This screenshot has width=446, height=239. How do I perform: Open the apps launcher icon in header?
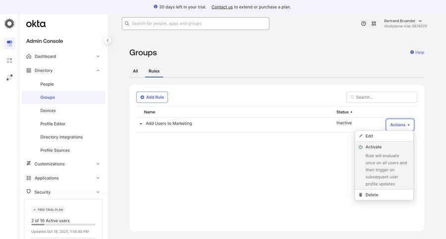374,24
